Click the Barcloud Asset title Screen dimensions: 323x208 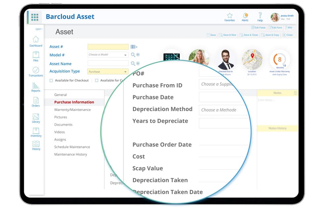(x=70, y=17)
